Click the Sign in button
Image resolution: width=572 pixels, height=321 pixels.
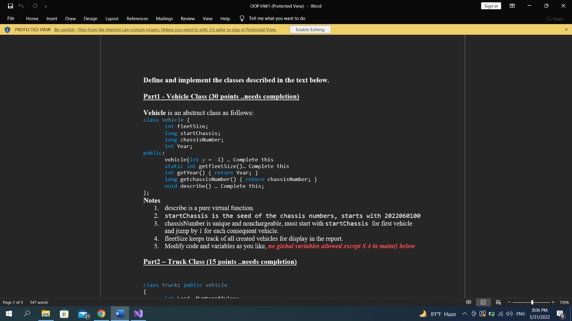pos(491,6)
